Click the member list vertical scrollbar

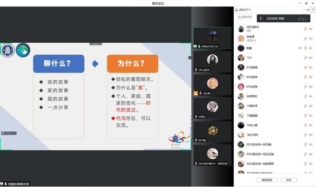point(314,70)
